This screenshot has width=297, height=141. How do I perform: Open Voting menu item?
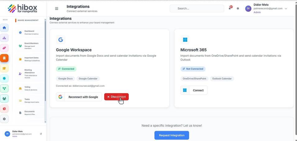[29, 88]
